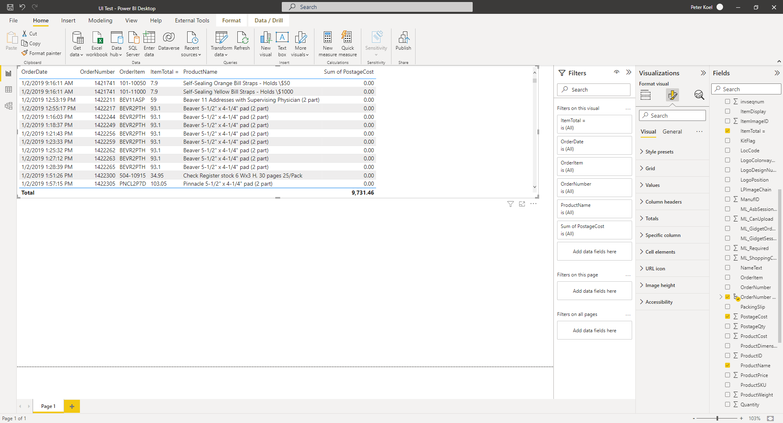Uncheck the PostageCost field checkbox

(728, 316)
